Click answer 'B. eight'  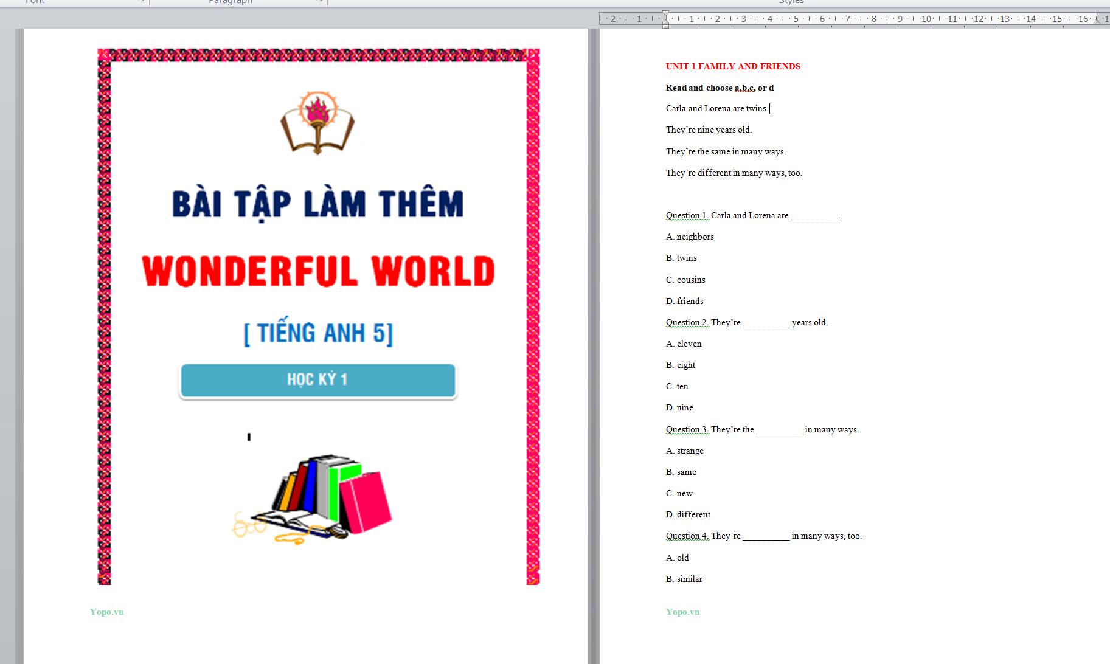coord(681,365)
